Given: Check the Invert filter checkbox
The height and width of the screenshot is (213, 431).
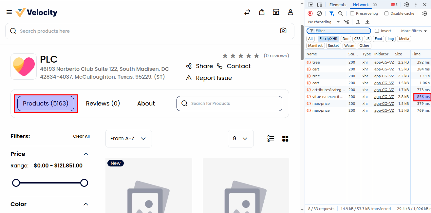Looking at the screenshot, I should (x=377, y=31).
